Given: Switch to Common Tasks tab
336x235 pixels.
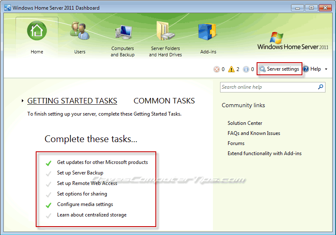Looking at the screenshot, I should (164, 101).
